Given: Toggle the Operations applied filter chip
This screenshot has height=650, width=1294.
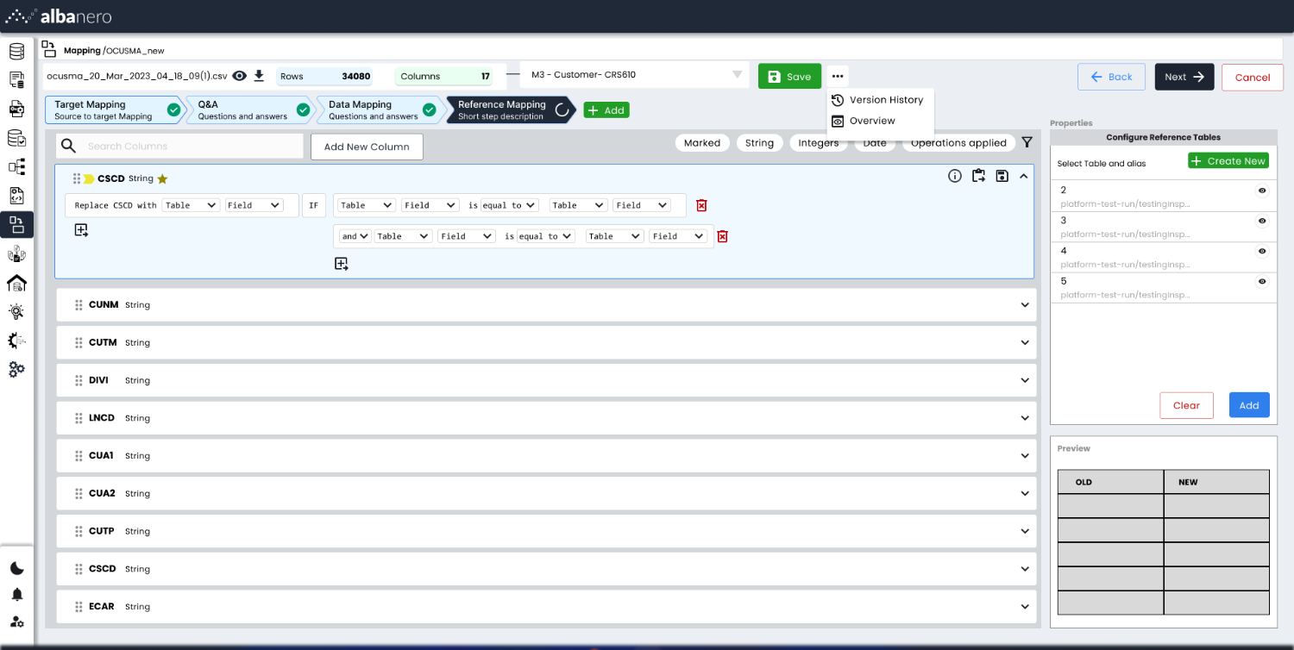Looking at the screenshot, I should tap(958, 143).
